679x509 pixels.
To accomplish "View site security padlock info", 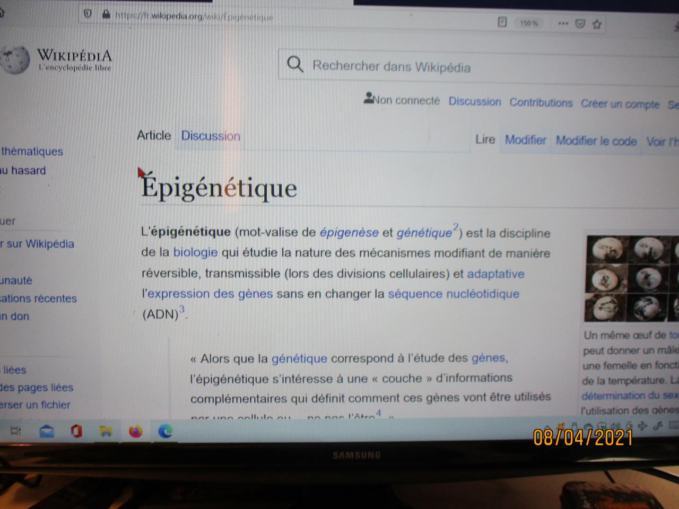I will coord(106,14).
